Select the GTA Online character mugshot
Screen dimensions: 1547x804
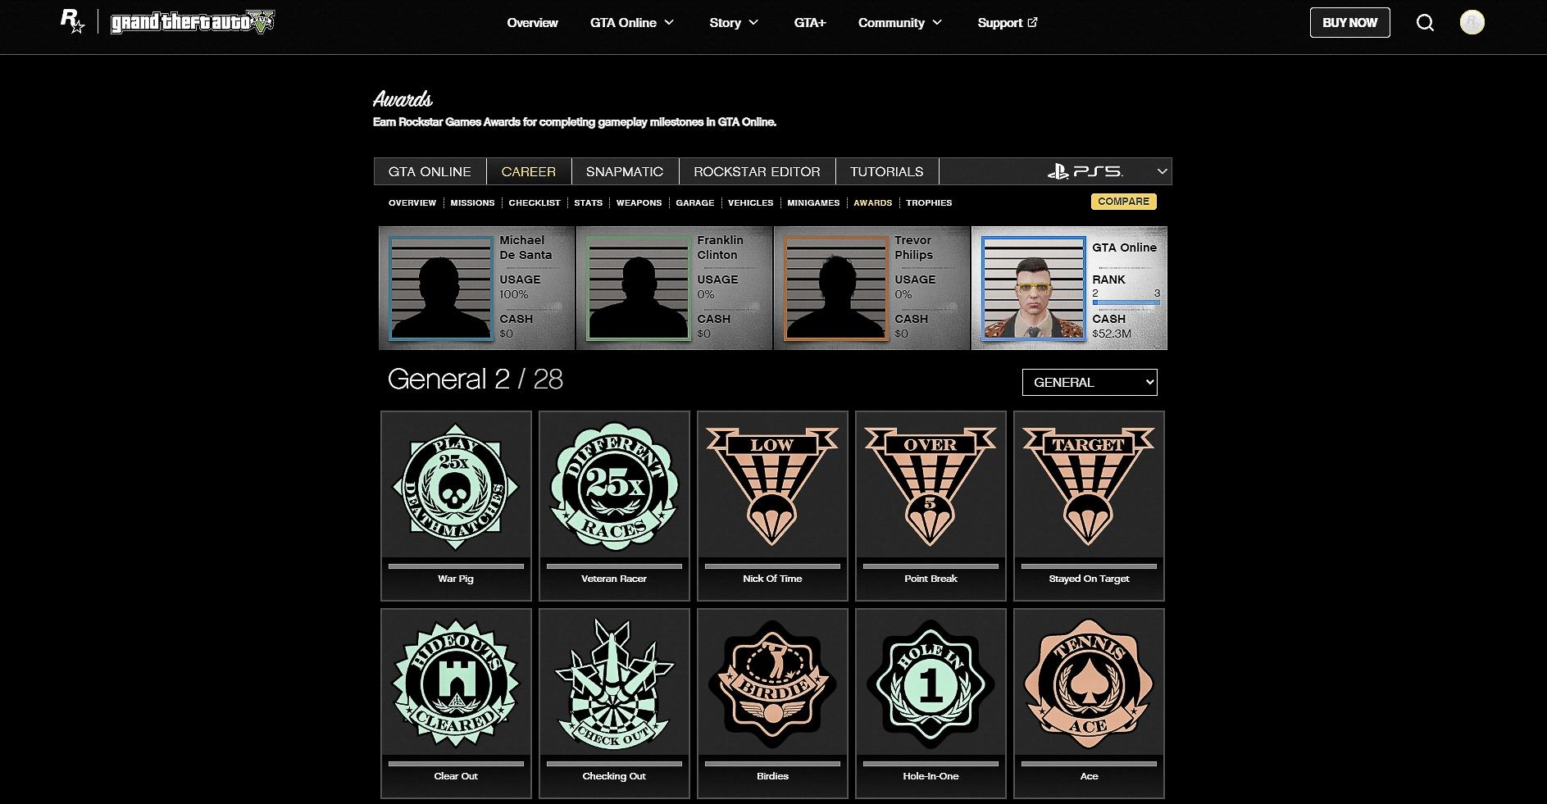tap(1033, 288)
